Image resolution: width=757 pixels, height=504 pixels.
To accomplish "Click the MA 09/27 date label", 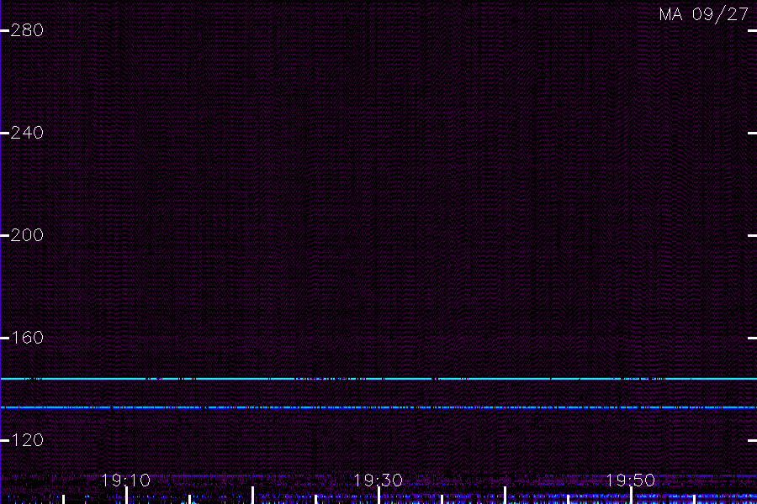I will tap(704, 14).
